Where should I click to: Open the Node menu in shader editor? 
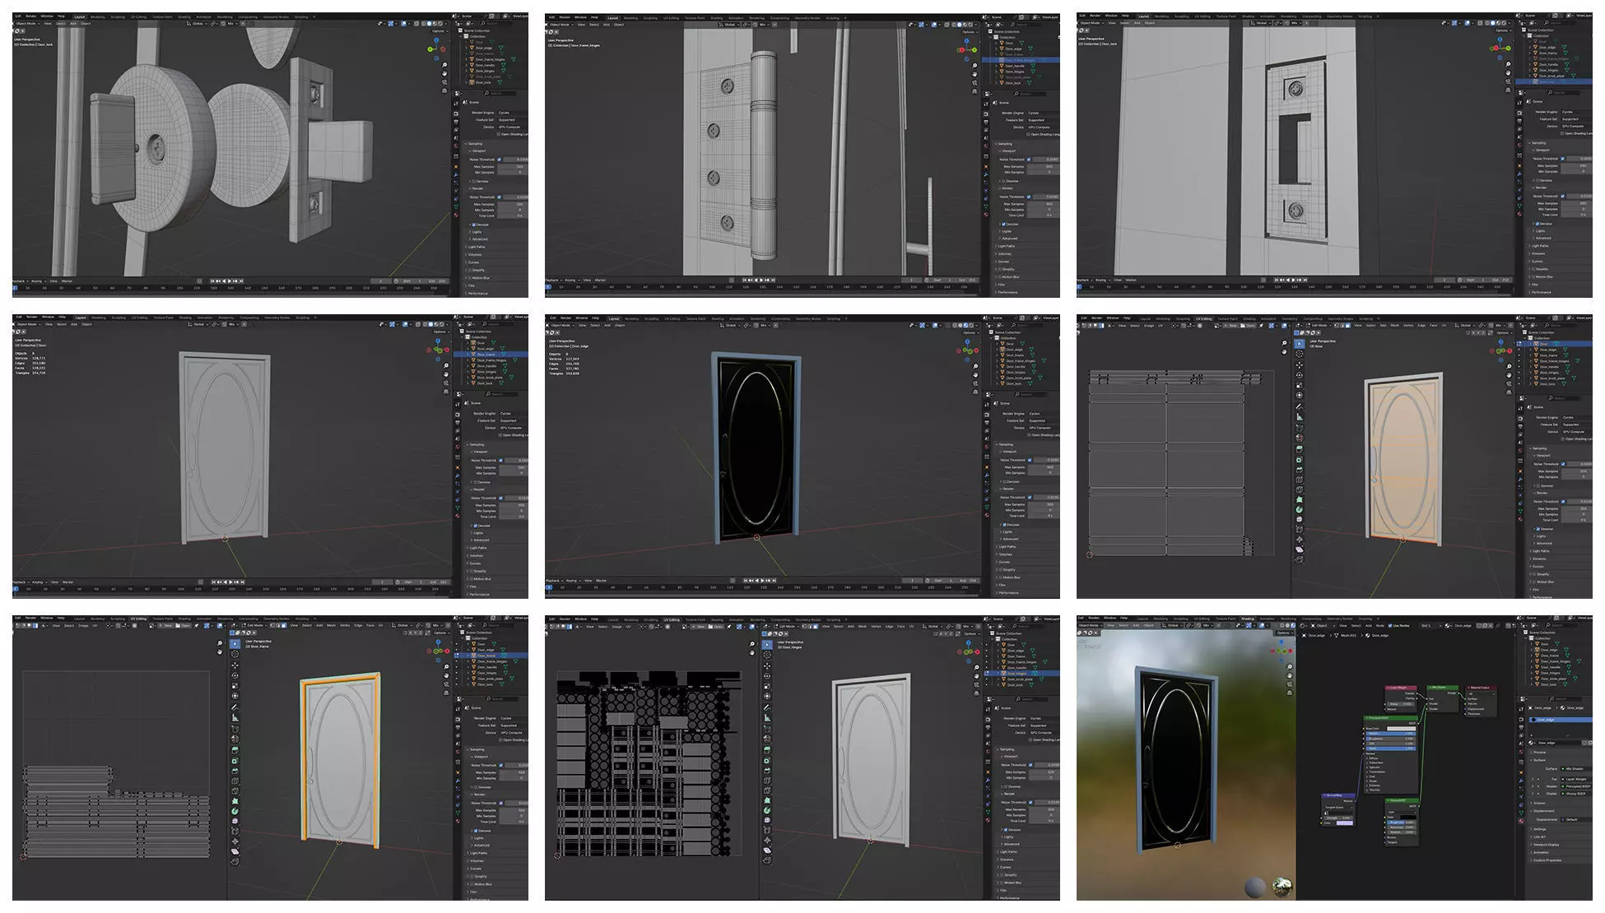click(x=1380, y=626)
